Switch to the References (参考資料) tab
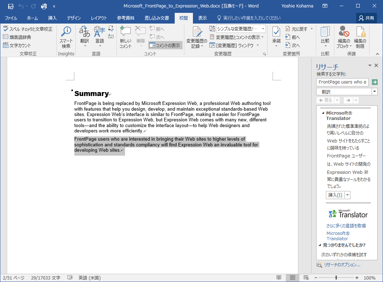The height and width of the screenshot is (282, 383). [125, 18]
